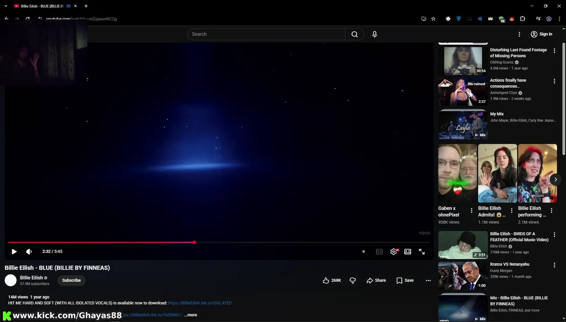Switch player to theater mode

[408, 252]
